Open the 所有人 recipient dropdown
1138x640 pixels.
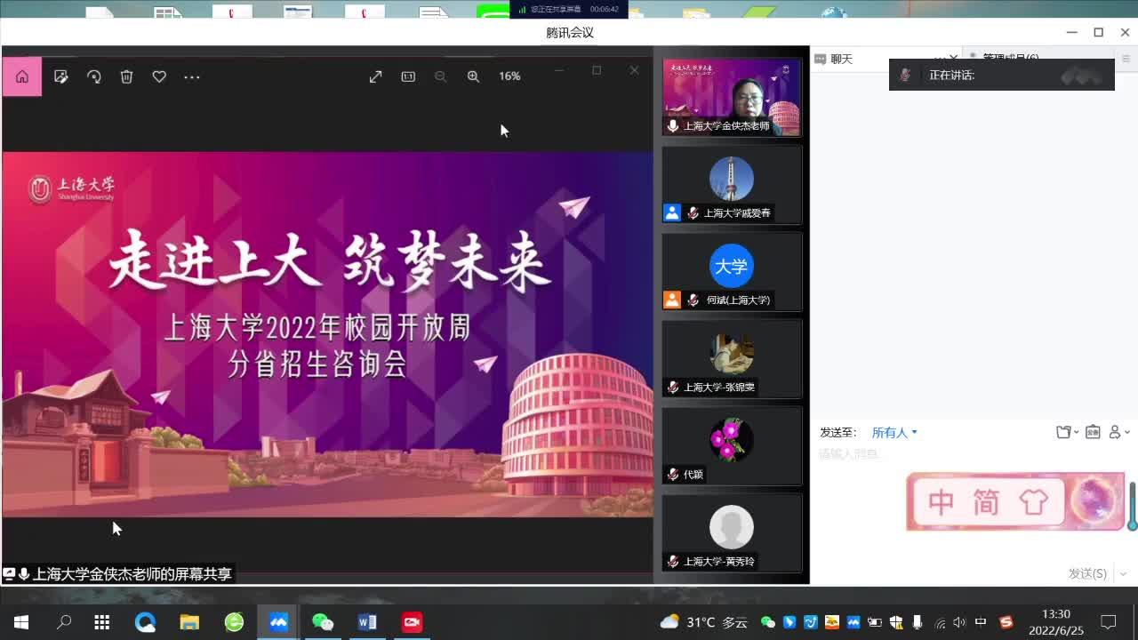coord(894,433)
